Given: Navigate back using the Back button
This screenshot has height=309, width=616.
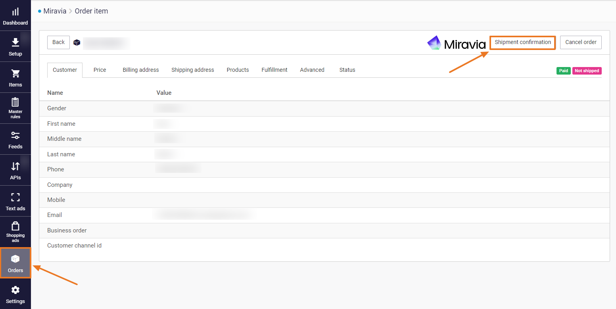Looking at the screenshot, I should (58, 42).
